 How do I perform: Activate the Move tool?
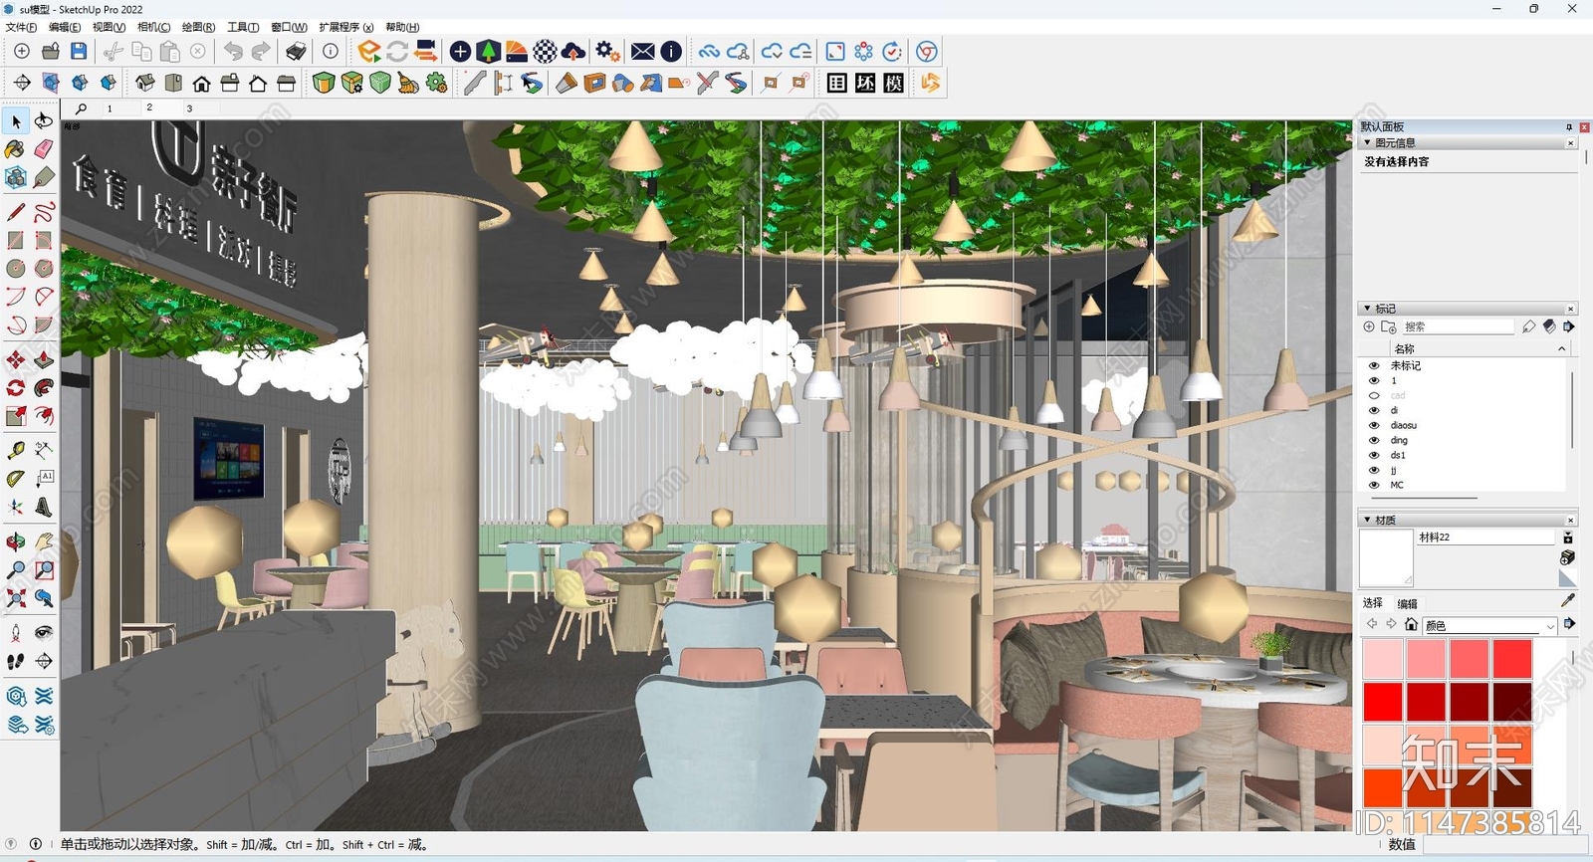[x=16, y=359]
